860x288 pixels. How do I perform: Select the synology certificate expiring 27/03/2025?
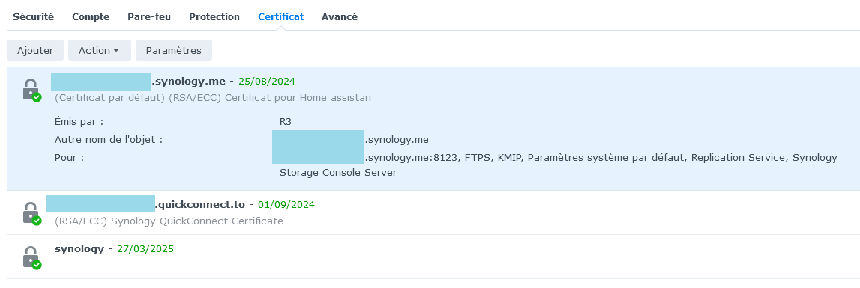(x=433, y=257)
